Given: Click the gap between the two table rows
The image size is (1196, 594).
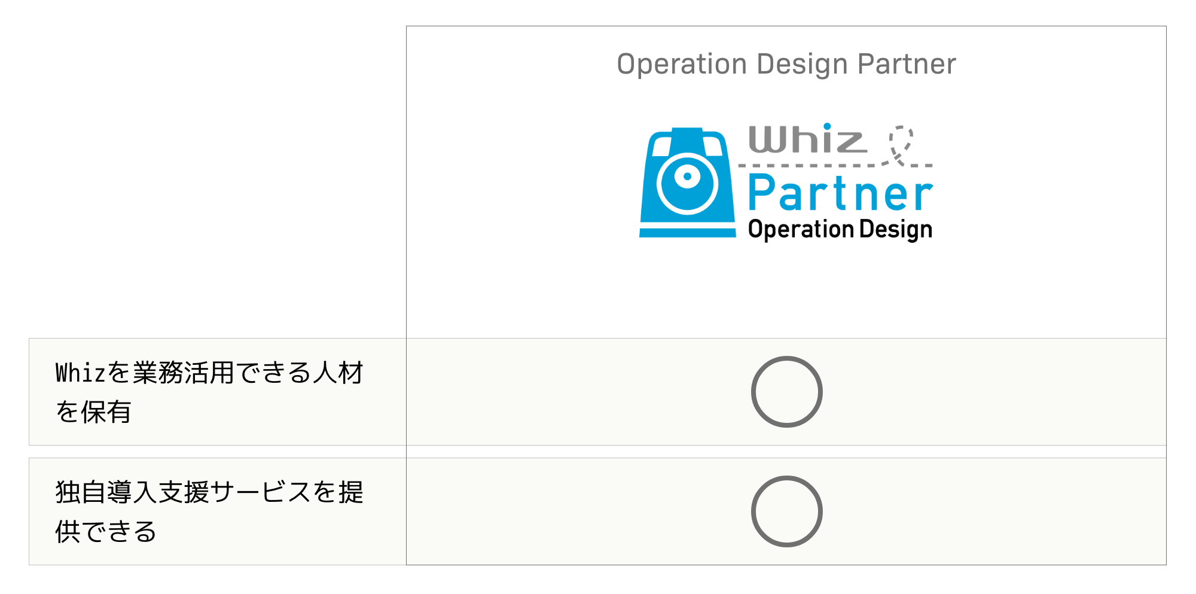Looking at the screenshot, I should click(x=597, y=452).
